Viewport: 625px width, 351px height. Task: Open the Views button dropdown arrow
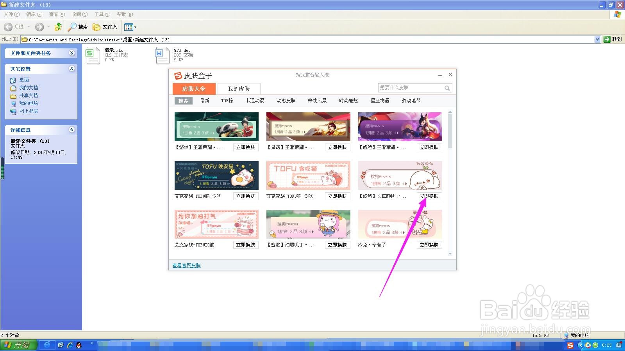136,27
